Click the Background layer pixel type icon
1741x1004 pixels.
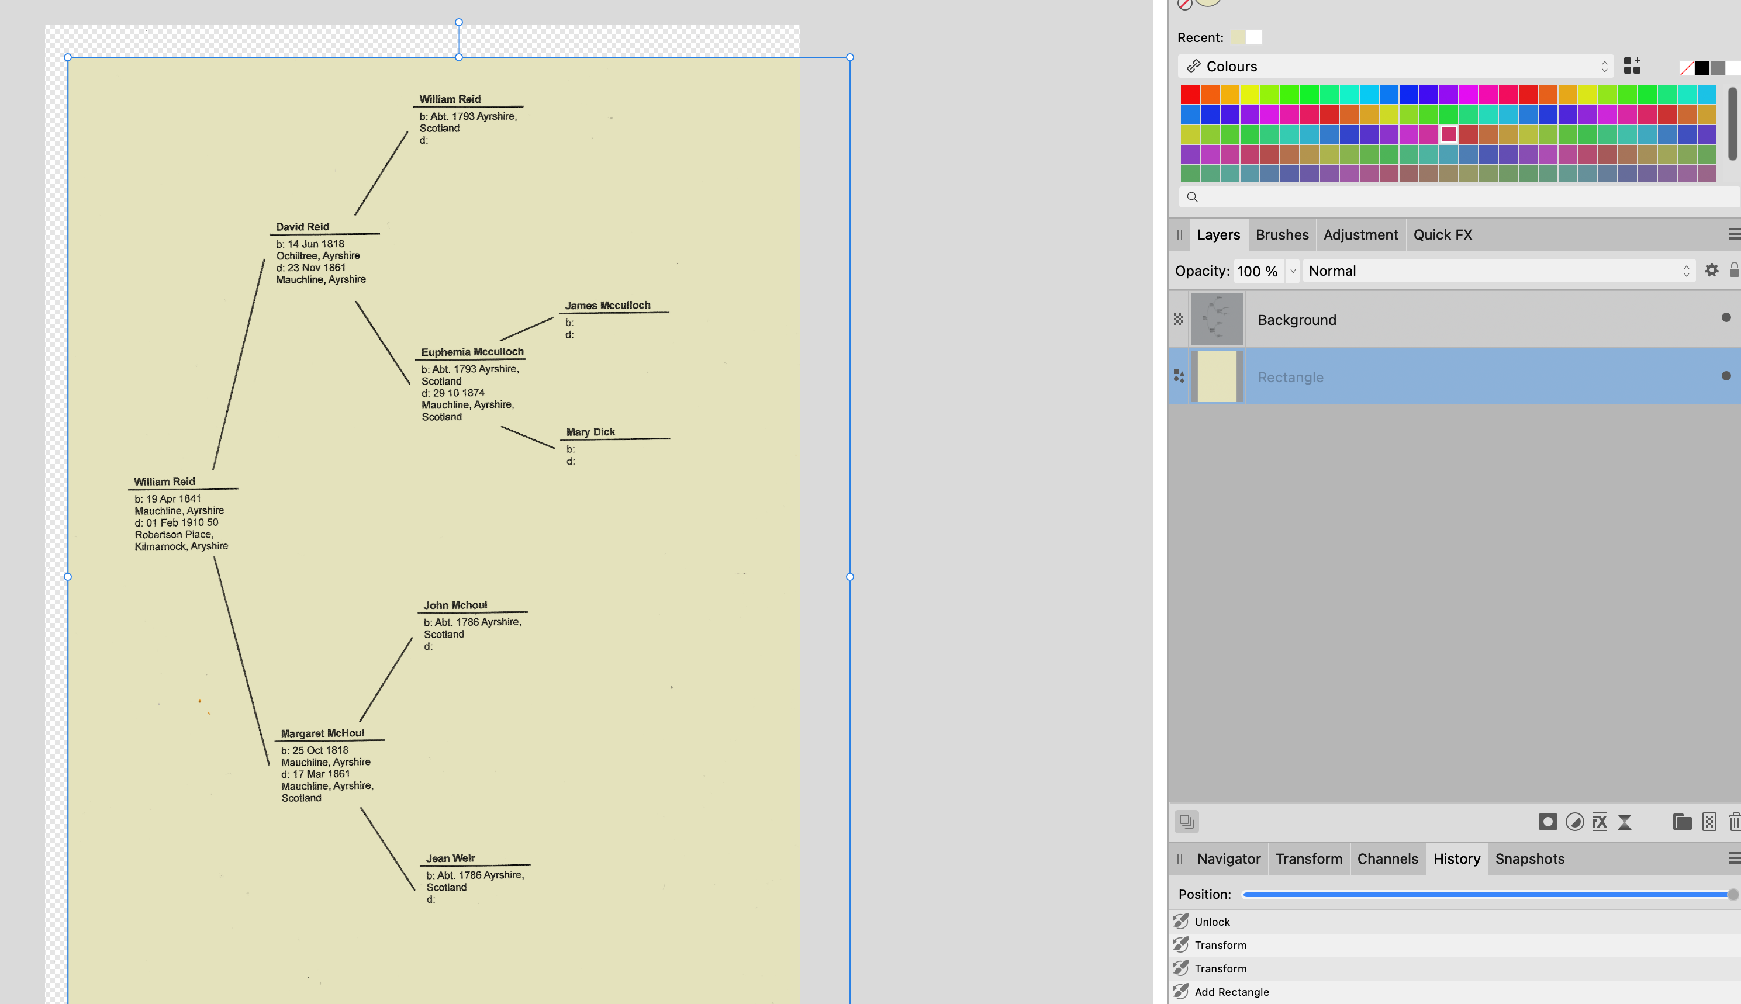click(1179, 319)
